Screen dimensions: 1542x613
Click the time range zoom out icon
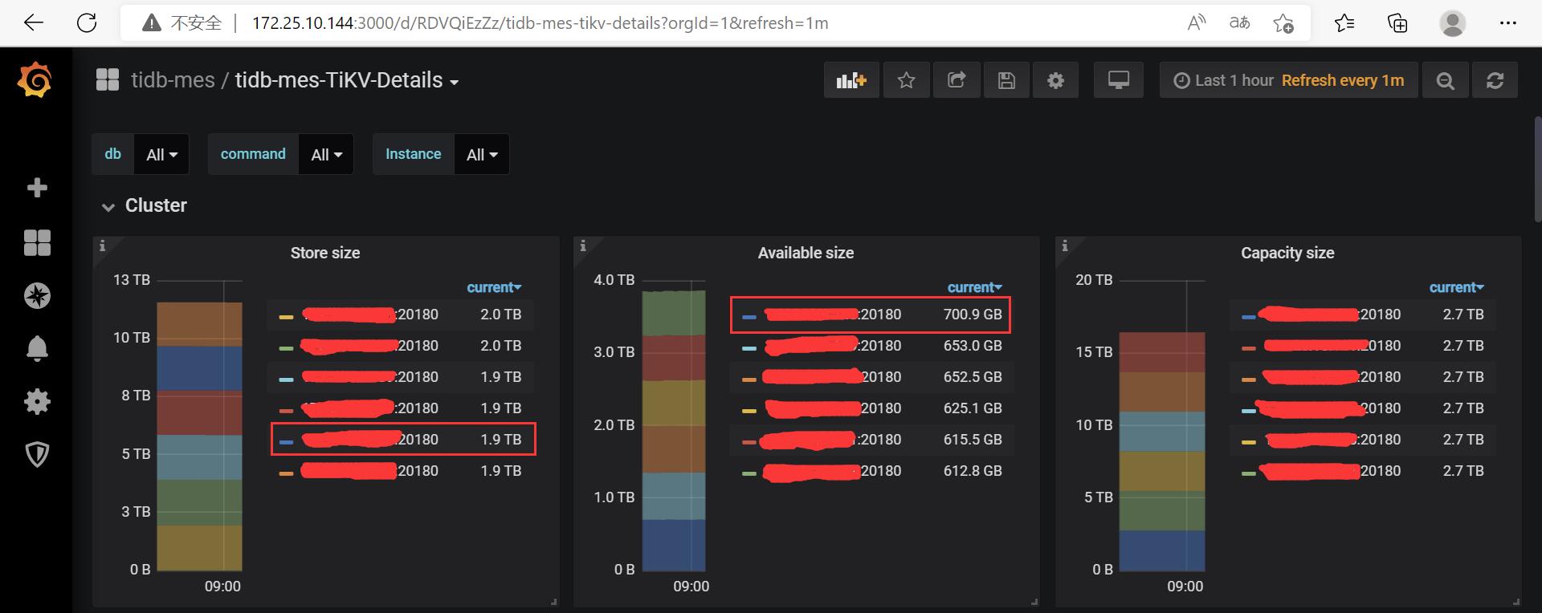point(1446,80)
